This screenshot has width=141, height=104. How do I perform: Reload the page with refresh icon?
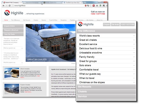[10, 6]
